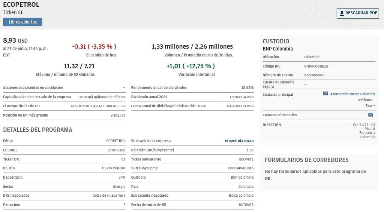Click the Editor value ECOPETROL
This screenshot has height=212, width=384.
click(x=116, y=141)
